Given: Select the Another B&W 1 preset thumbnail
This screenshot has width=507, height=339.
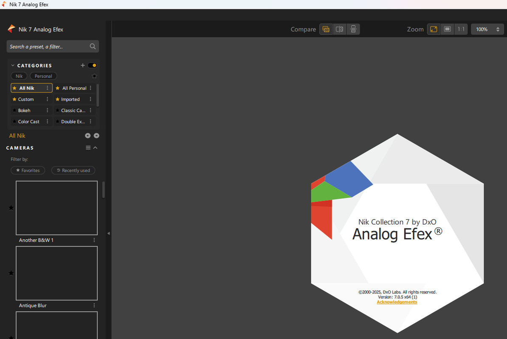Looking at the screenshot, I should tap(56, 208).
